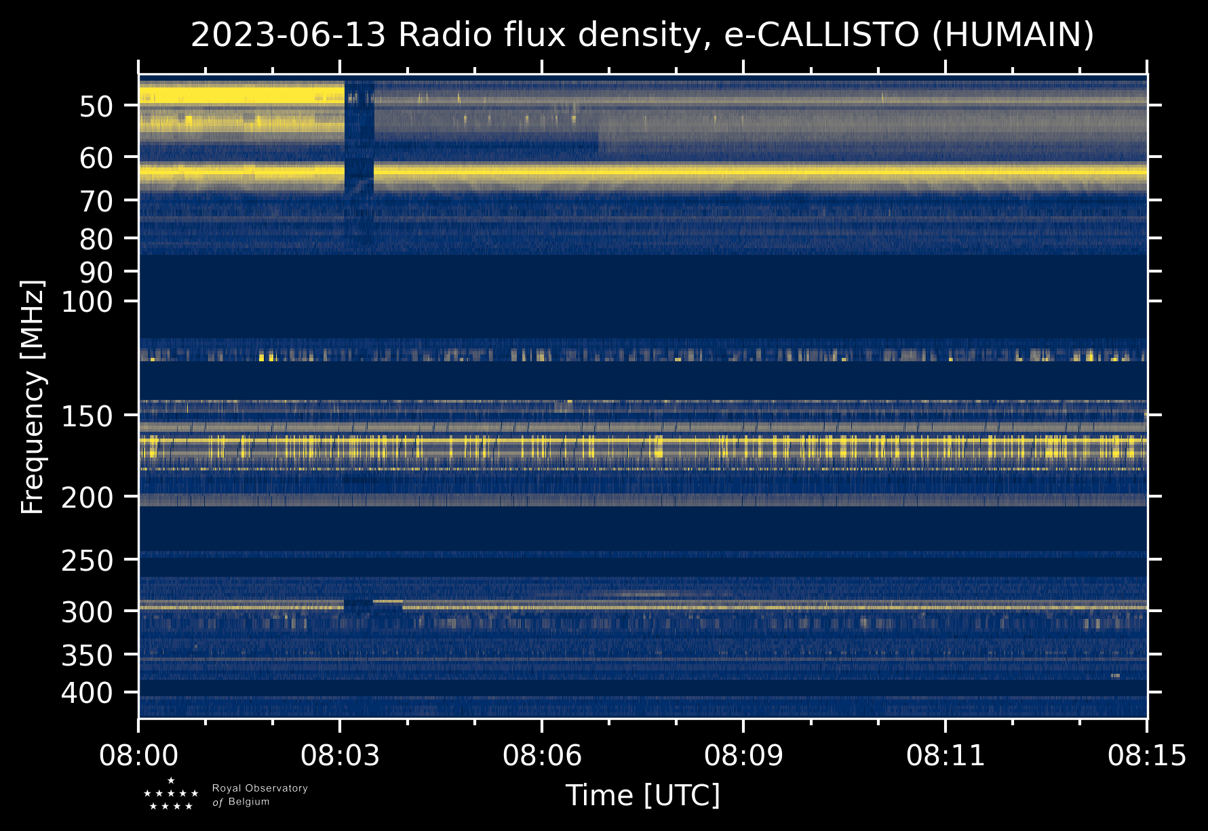
Task: Click the 50 MHz frequency tick label
Action: [96, 106]
